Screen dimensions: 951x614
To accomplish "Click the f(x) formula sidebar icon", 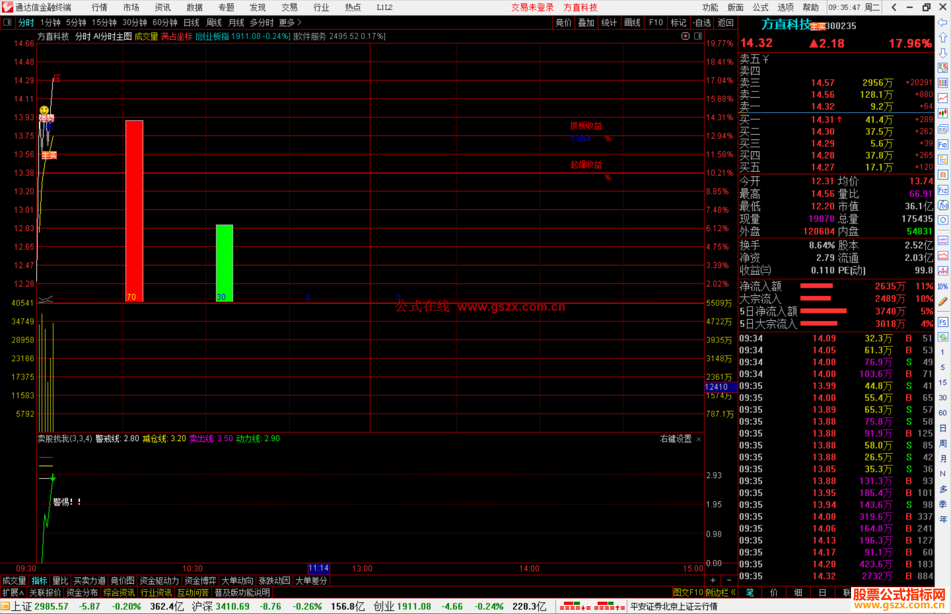I will click(943, 205).
